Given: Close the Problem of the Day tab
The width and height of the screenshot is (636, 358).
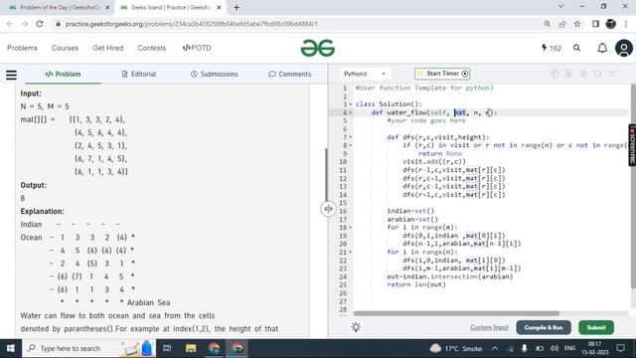Looking at the screenshot, I should pos(107,7).
